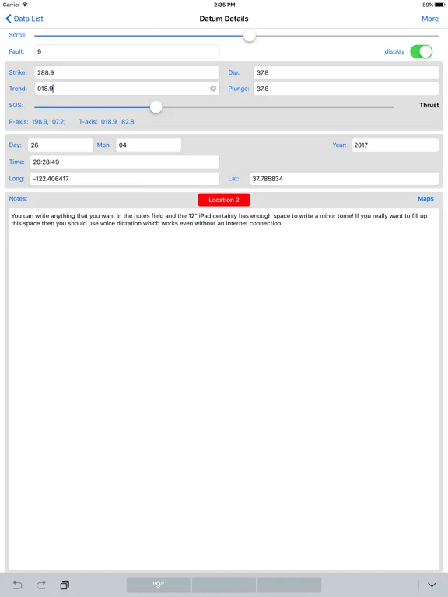Tap the red Location 2 button

224,200
